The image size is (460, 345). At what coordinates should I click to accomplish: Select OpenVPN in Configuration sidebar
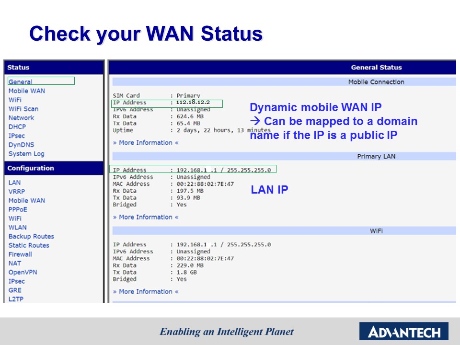tap(23, 272)
